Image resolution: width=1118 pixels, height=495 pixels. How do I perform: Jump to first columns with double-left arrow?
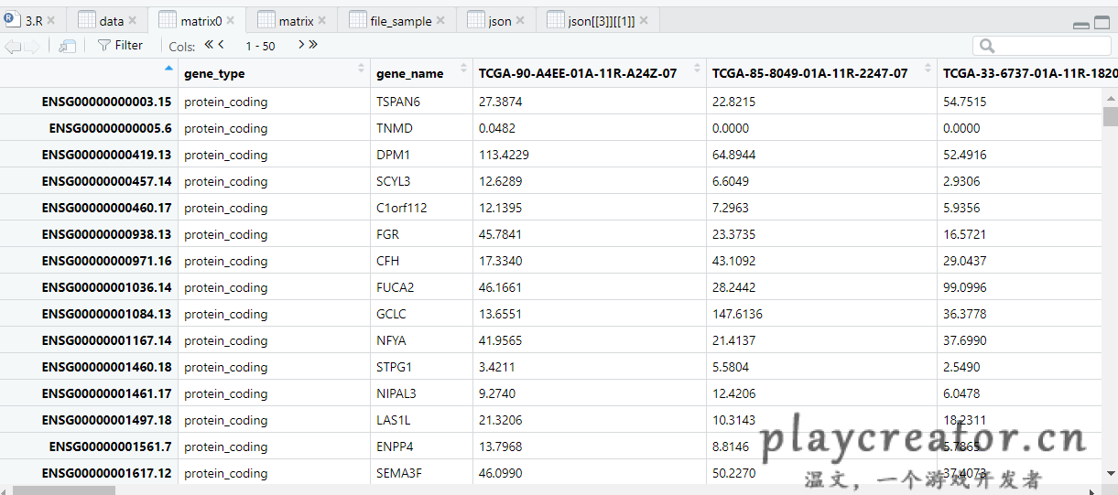point(209,45)
